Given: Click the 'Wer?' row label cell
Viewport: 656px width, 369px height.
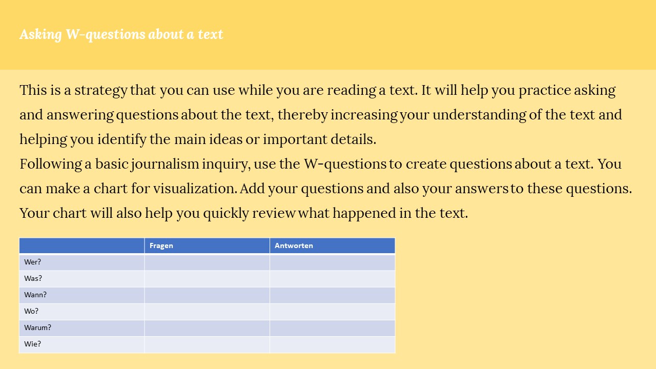Looking at the screenshot, I should (x=82, y=262).
